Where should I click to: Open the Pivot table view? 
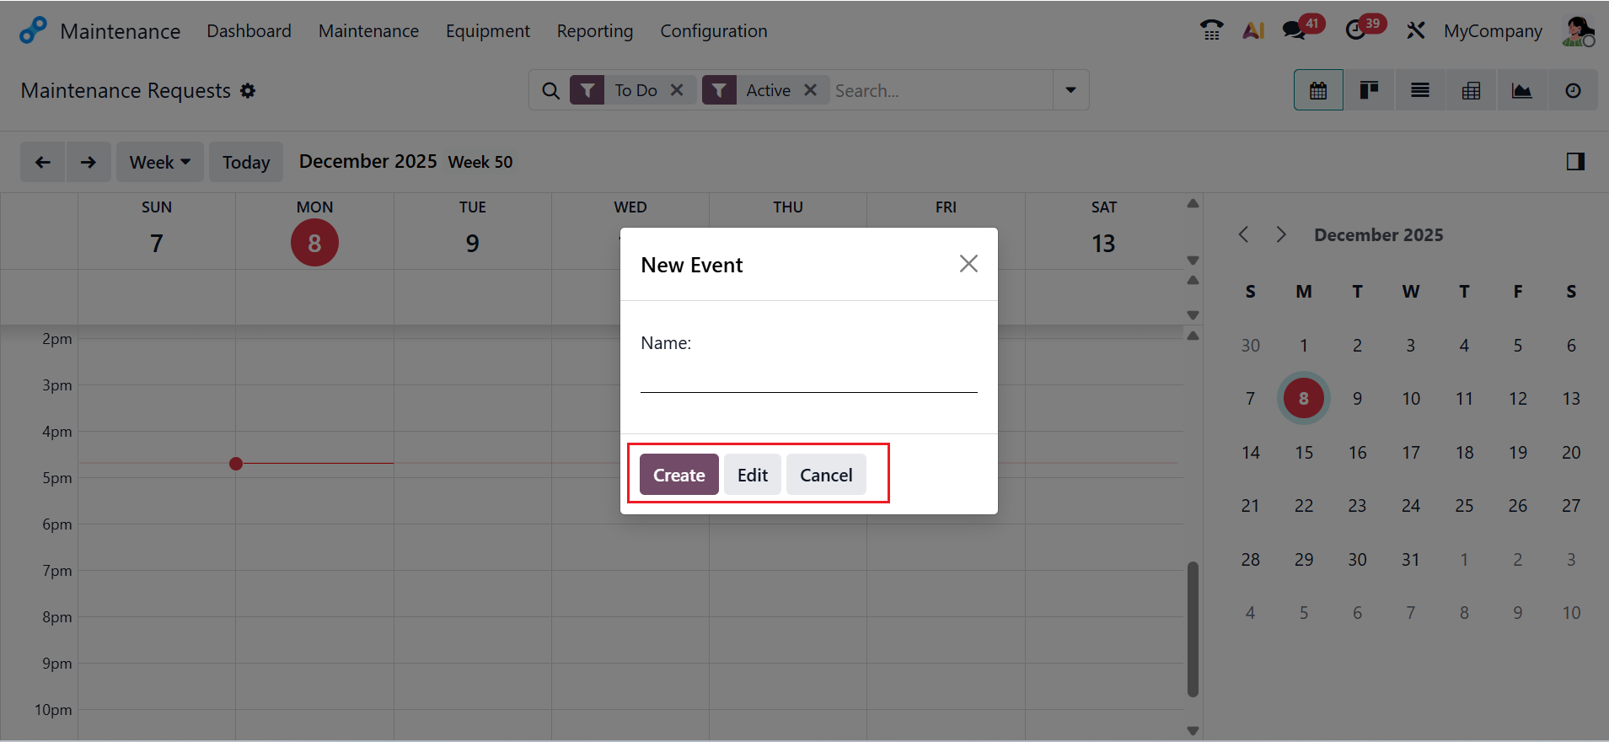(1471, 90)
